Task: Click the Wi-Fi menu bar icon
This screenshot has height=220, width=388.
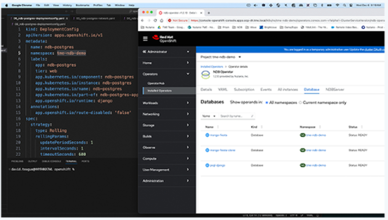Action: 337,5
